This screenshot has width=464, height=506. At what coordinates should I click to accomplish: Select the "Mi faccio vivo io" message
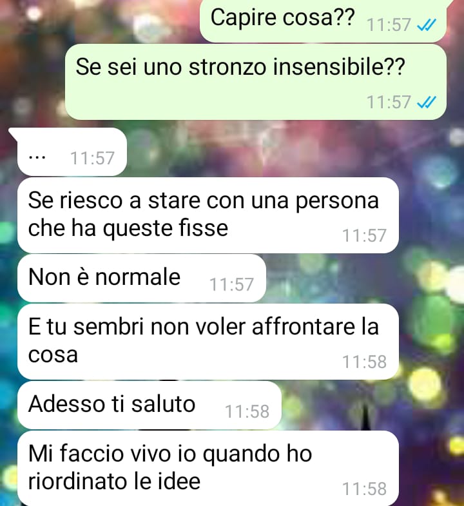pyautogui.click(x=208, y=468)
